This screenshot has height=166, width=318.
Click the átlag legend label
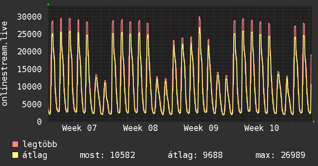coord(35,155)
